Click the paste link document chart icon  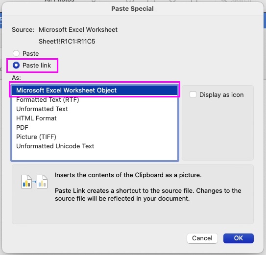[26, 182]
